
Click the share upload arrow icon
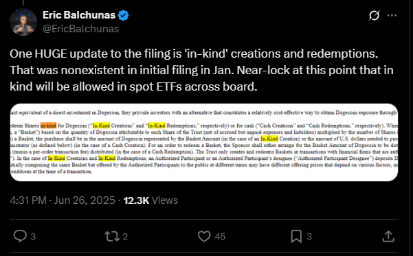coord(388,236)
